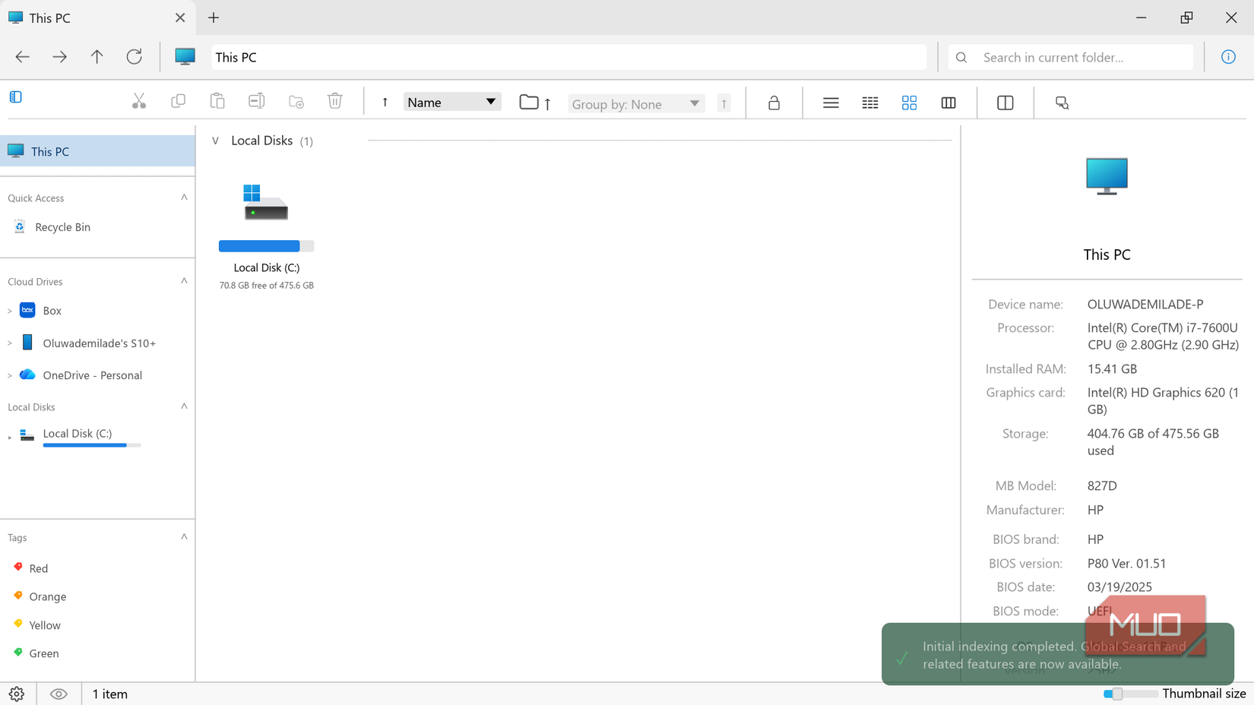Collapse the Tags section
This screenshot has height=705, width=1254.
click(184, 537)
